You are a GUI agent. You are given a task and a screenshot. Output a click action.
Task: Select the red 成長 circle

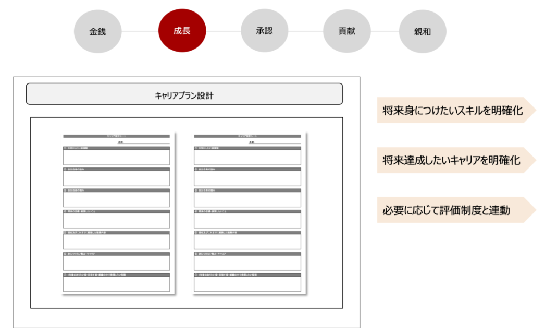(x=182, y=31)
